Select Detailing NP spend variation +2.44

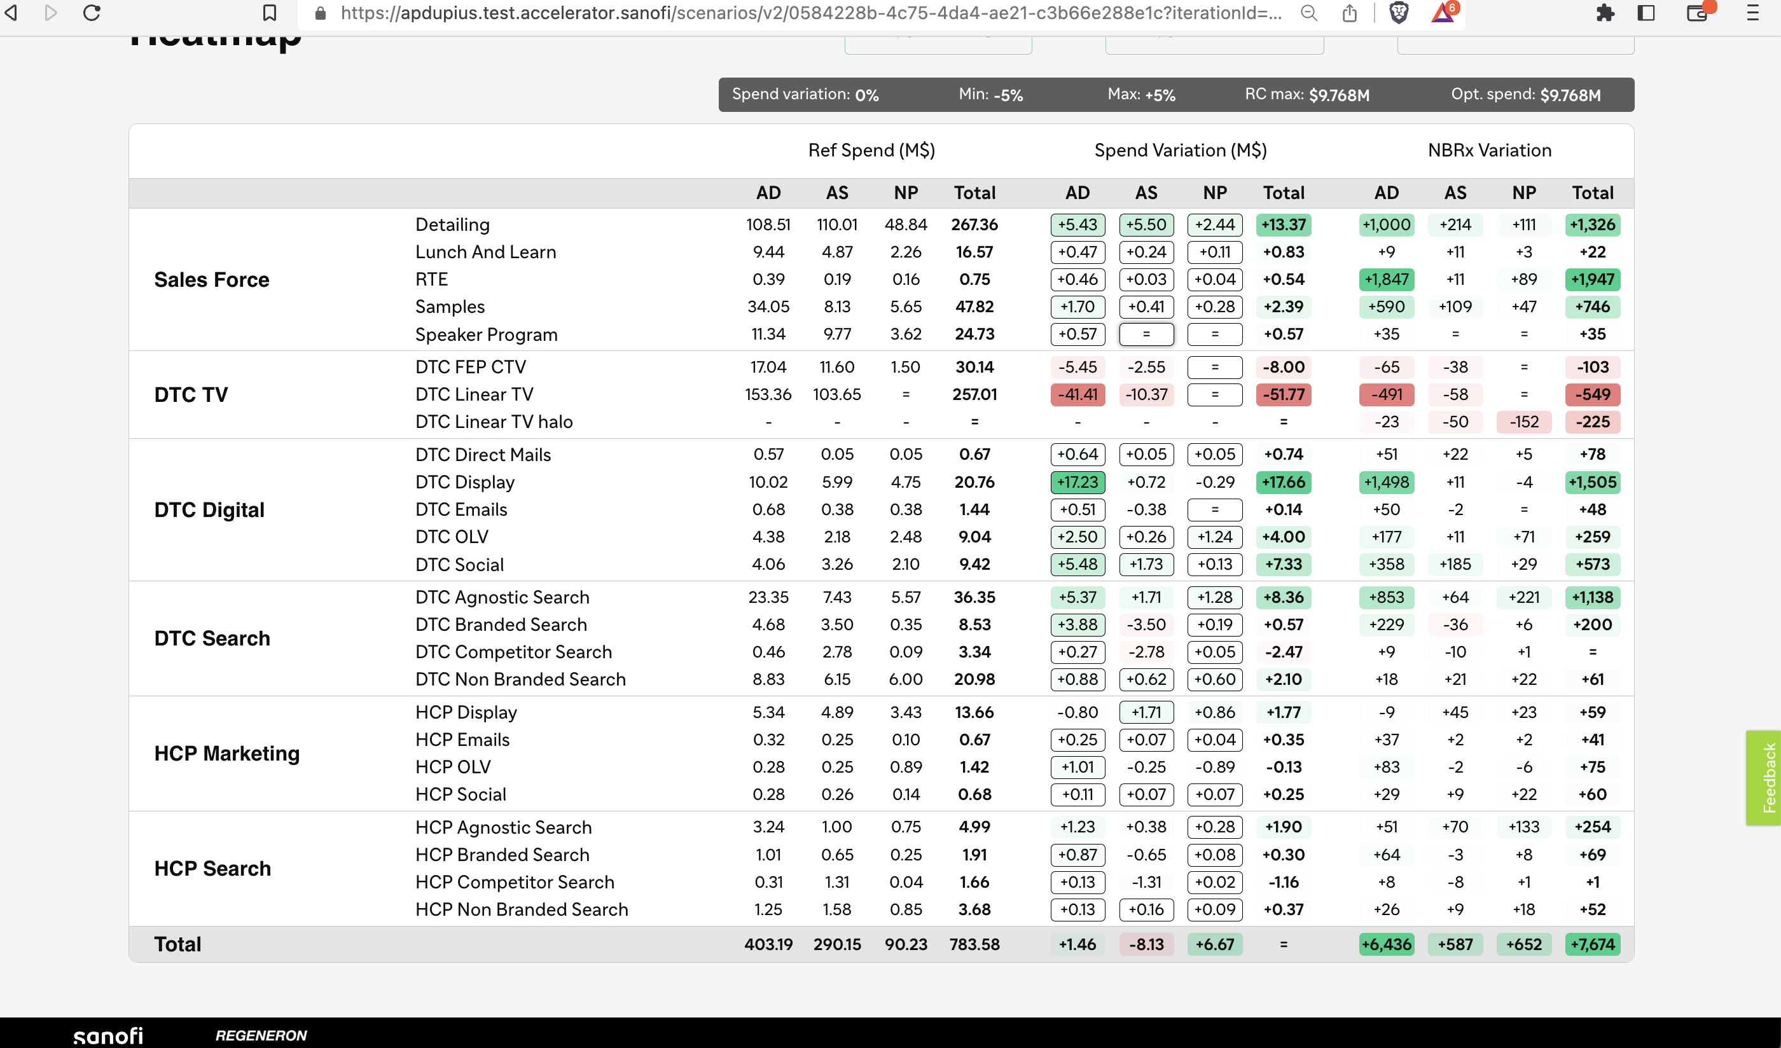click(1215, 224)
